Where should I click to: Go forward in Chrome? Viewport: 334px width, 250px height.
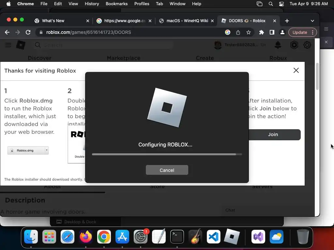tap(18, 32)
